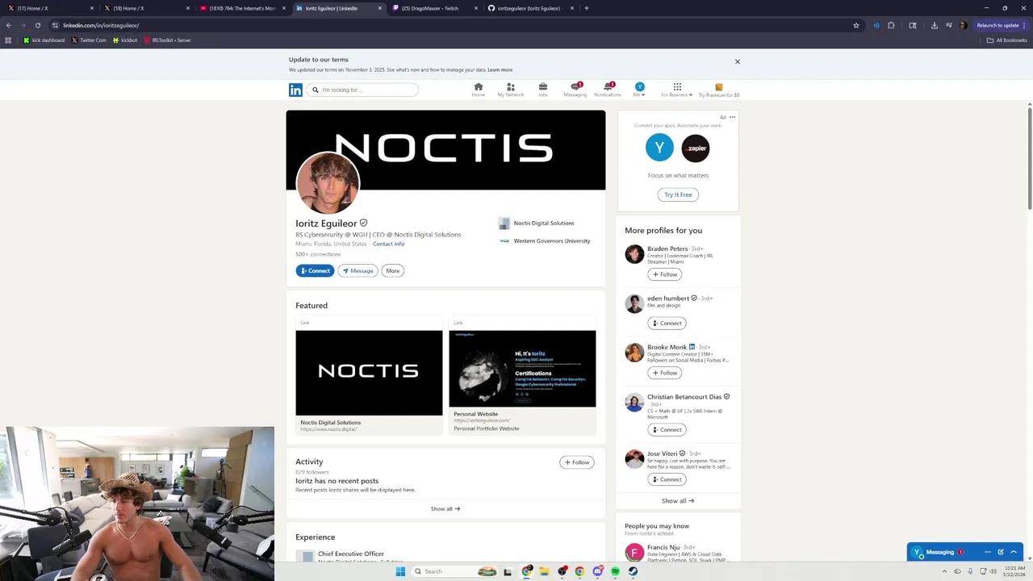Screen dimensions: 1033x581
Task: Open Francis Nju profile name
Action: [x=663, y=547]
